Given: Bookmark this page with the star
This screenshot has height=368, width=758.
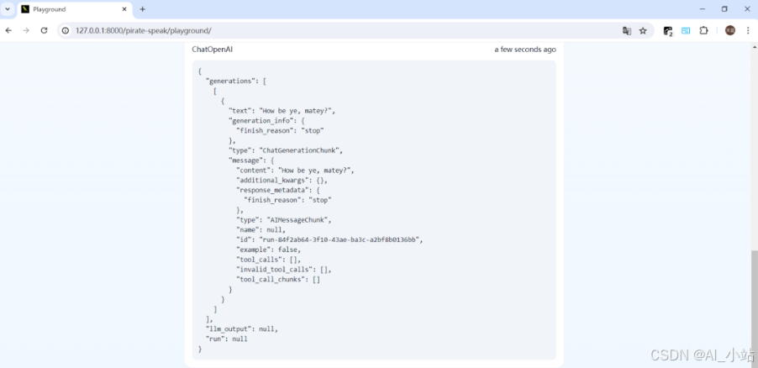Looking at the screenshot, I should pyautogui.click(x=643, y=30).
